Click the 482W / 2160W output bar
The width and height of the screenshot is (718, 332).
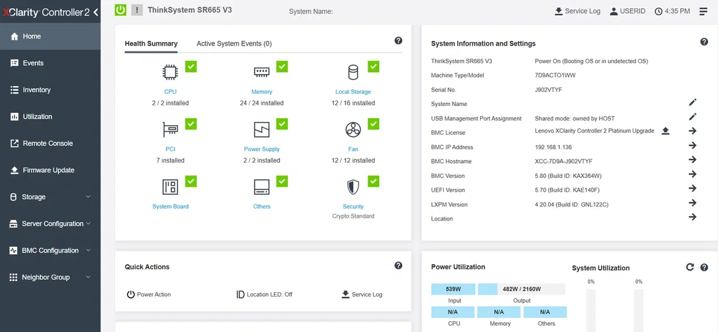[522, 289]
